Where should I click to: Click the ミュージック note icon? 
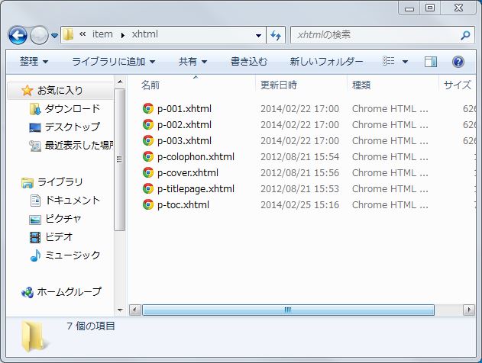(x=35, y=255)
